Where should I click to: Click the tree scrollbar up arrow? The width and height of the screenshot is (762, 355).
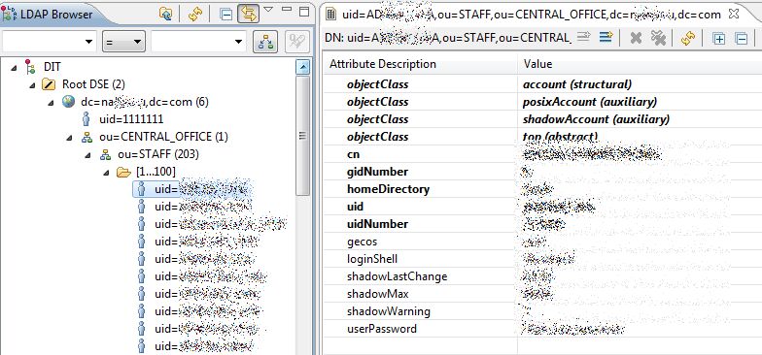tap(303, 68)
